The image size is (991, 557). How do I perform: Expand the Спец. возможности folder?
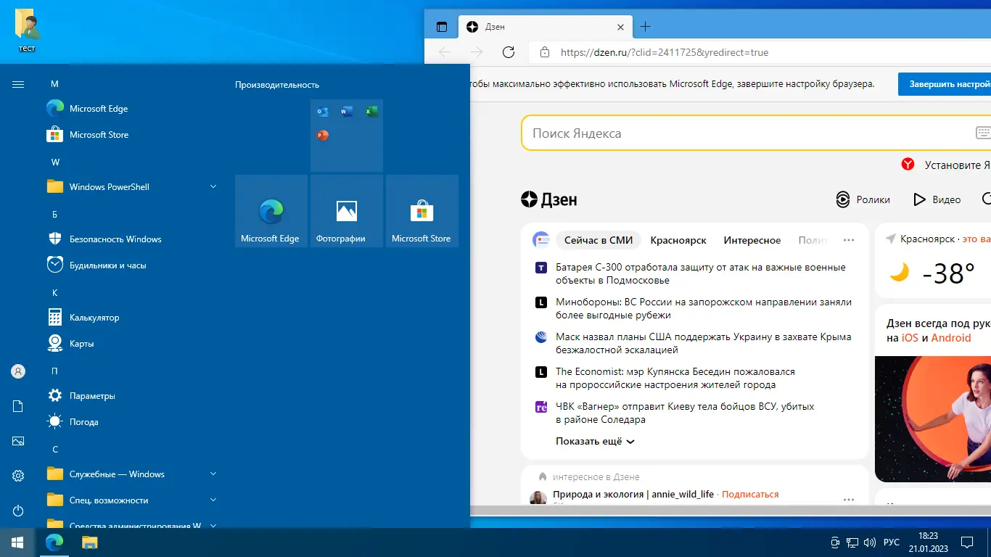132,500
